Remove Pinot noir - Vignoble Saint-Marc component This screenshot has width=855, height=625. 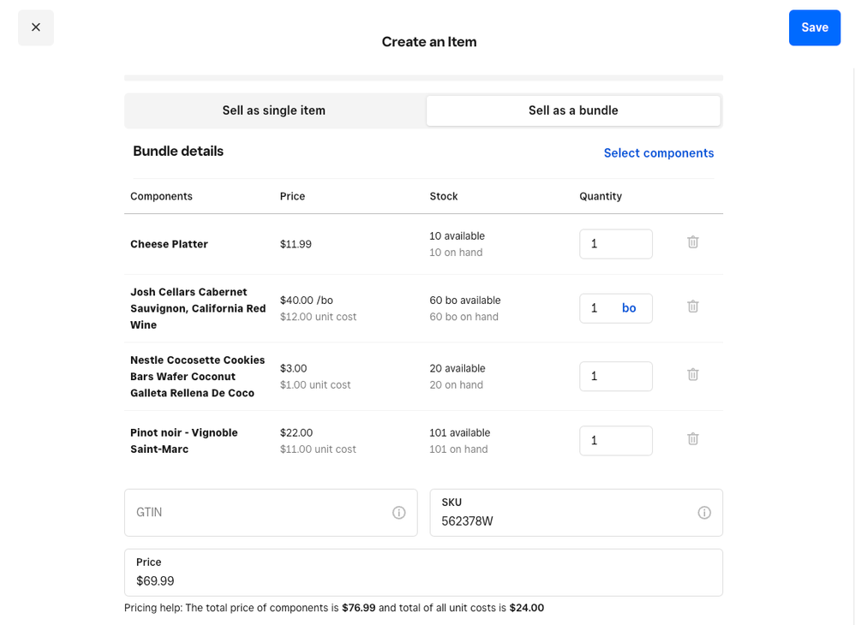(x=692, y=439)
